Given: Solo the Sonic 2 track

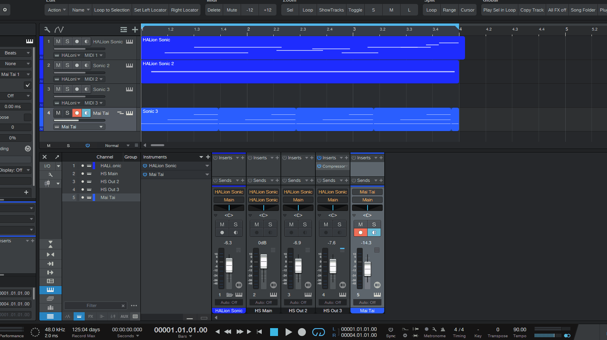Looking at the screenshot, I should 67,65.
